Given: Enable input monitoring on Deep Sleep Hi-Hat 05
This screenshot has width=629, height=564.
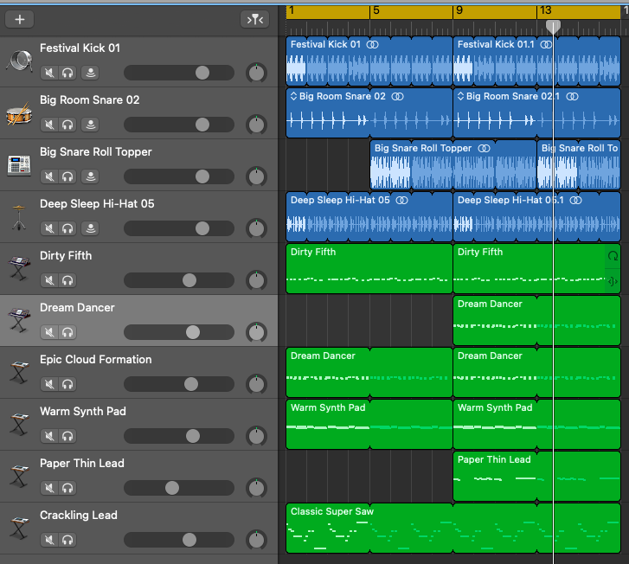Looking at the screenshot, I should pos(91,228).
